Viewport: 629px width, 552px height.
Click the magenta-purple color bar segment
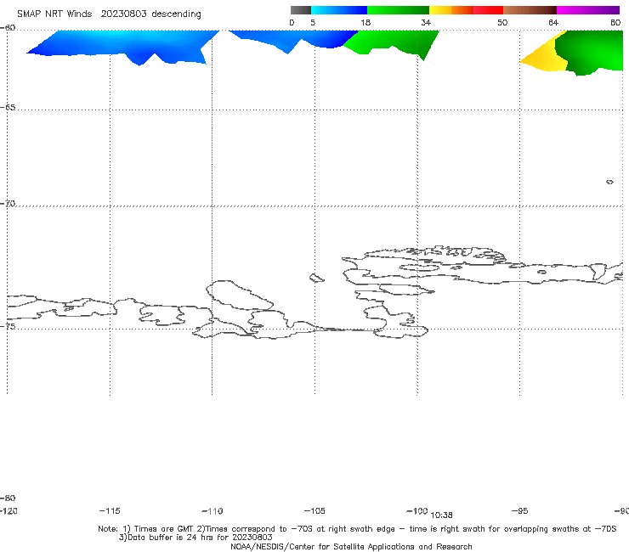pyautogui.click(x=588, y=10)
